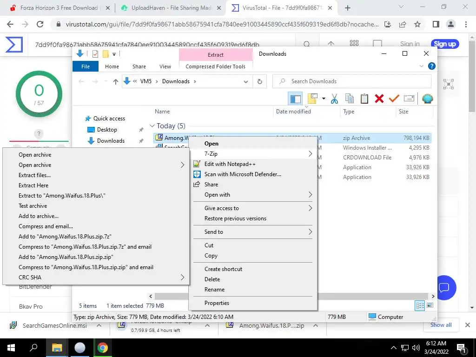Viewport: 476px width, 357px height.
Task: Open the Among.Waifus zip download options arrow
Action: [316, 325]
